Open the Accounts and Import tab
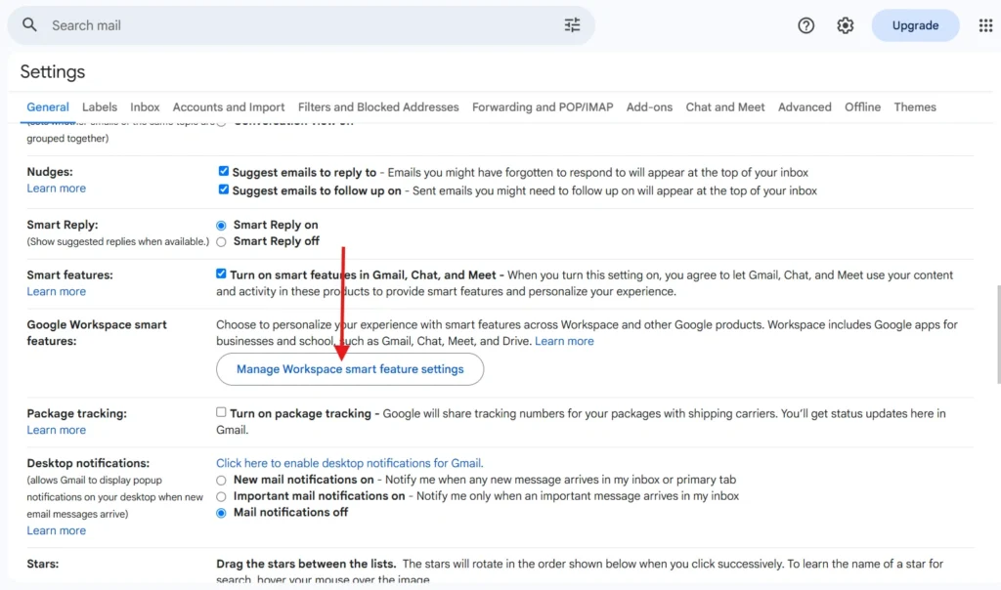 (229, 107)
